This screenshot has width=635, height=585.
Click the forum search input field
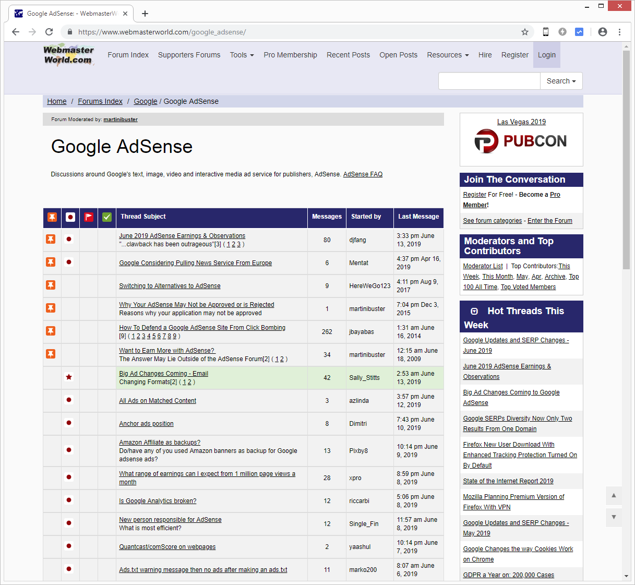coord(489,81)
